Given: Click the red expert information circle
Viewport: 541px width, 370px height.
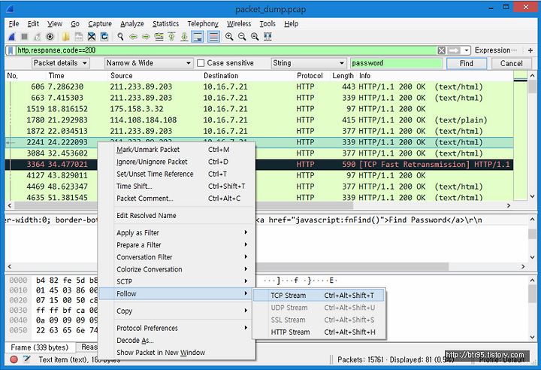Looking at the screenshot, I should click(14, 359).
